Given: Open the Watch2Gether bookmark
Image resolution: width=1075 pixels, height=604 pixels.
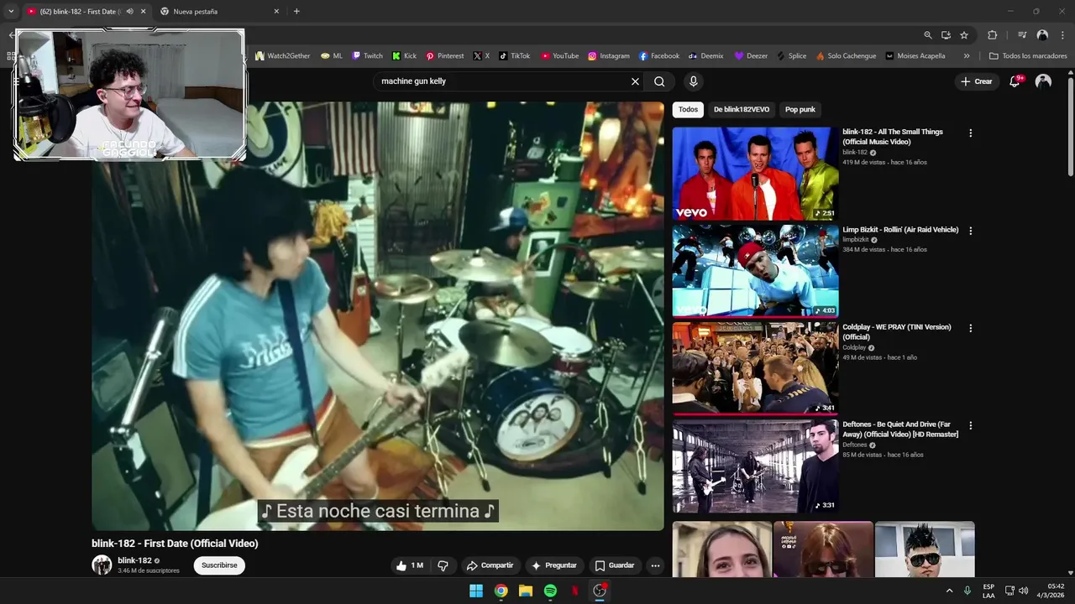Looking at the screenshot, I should [x=282, y=56].
